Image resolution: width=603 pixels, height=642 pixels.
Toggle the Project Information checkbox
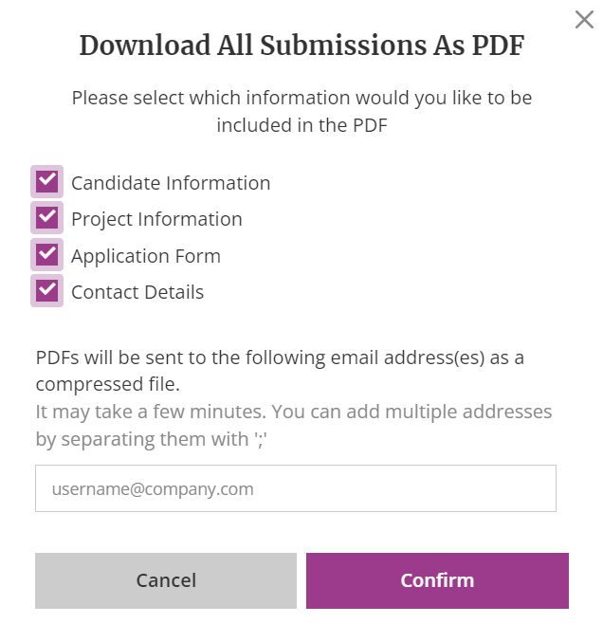point(46,217)
